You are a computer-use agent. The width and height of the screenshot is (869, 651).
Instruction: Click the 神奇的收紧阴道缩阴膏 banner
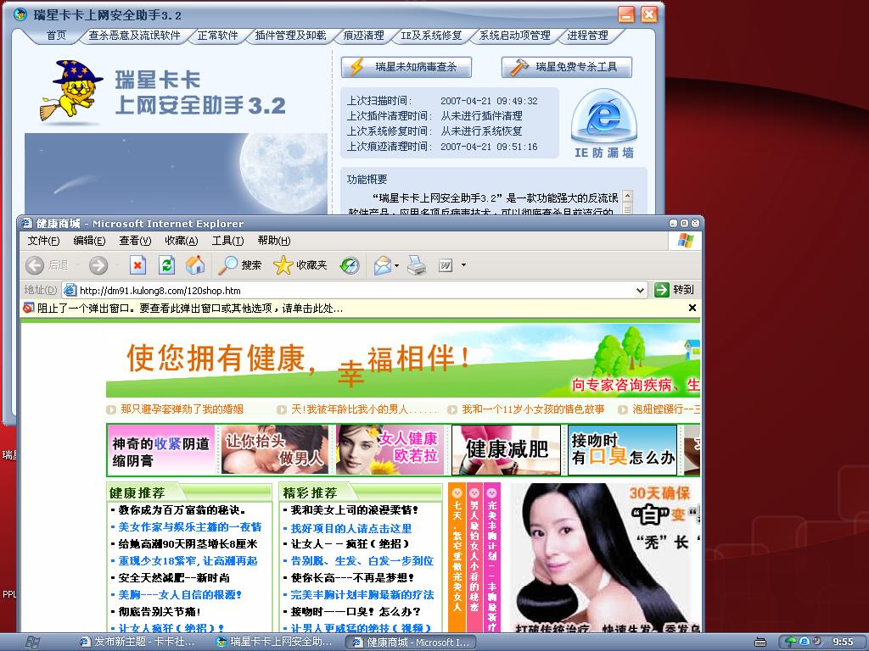click(x=160, y=450)
